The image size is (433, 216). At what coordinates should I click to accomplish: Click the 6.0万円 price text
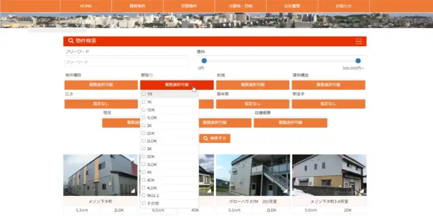158,210
